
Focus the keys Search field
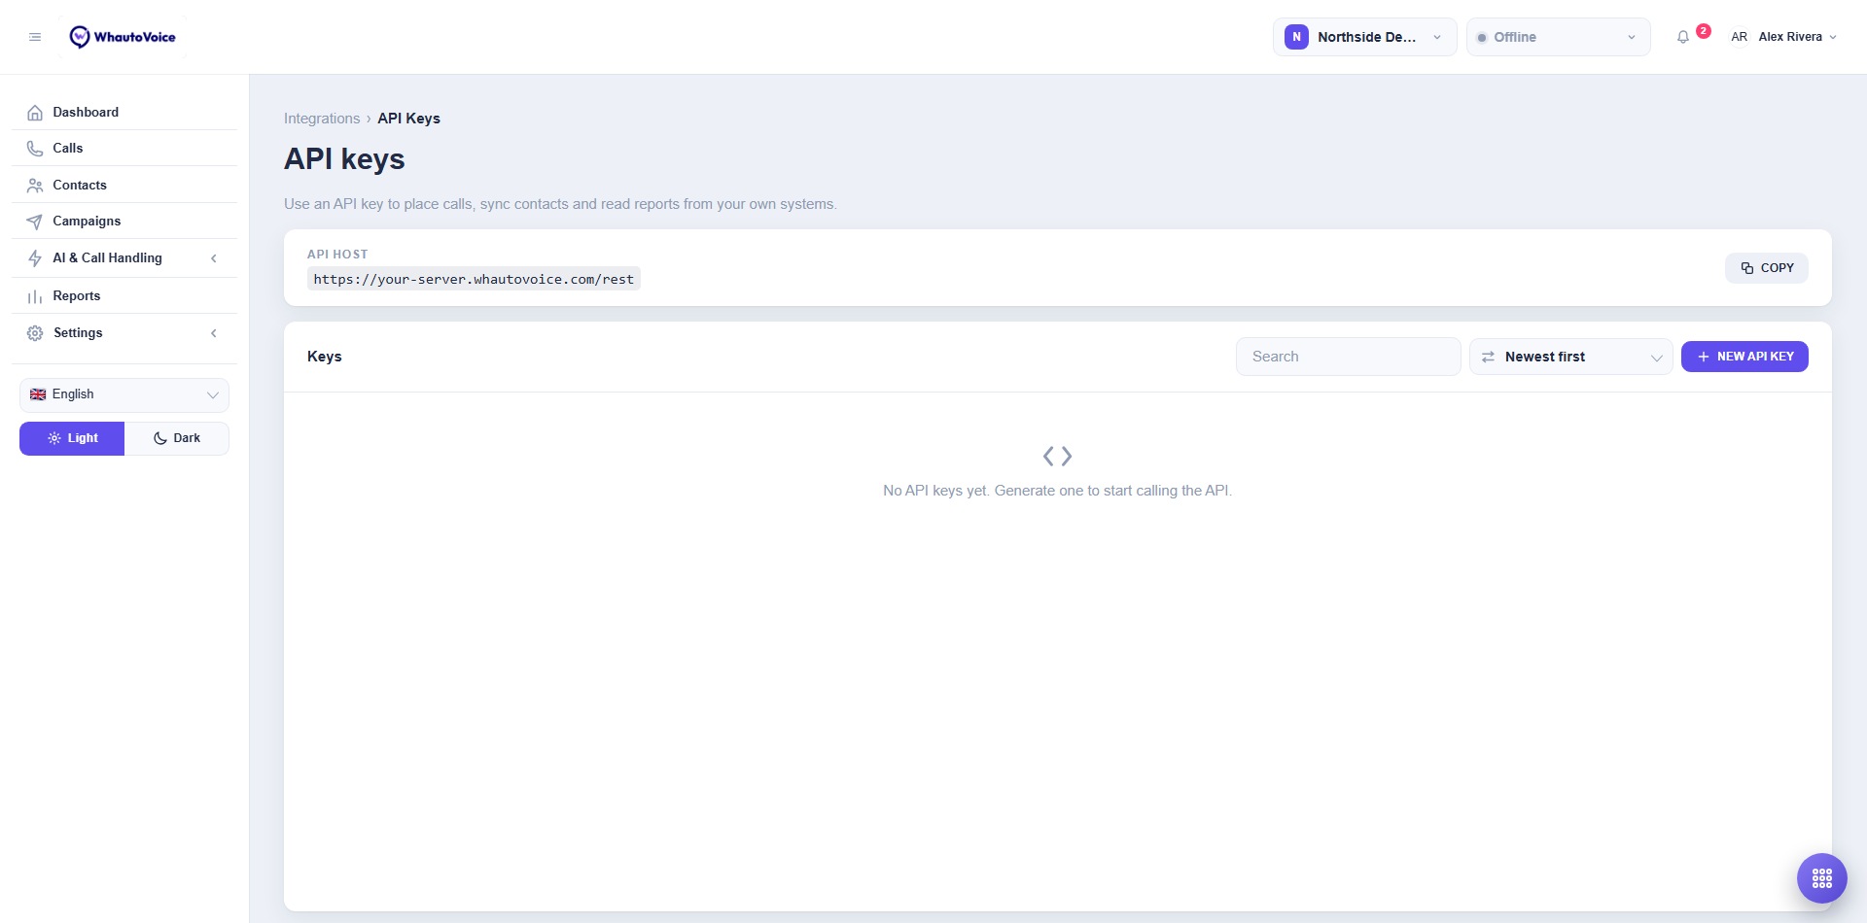click(x=1348, y=357)
